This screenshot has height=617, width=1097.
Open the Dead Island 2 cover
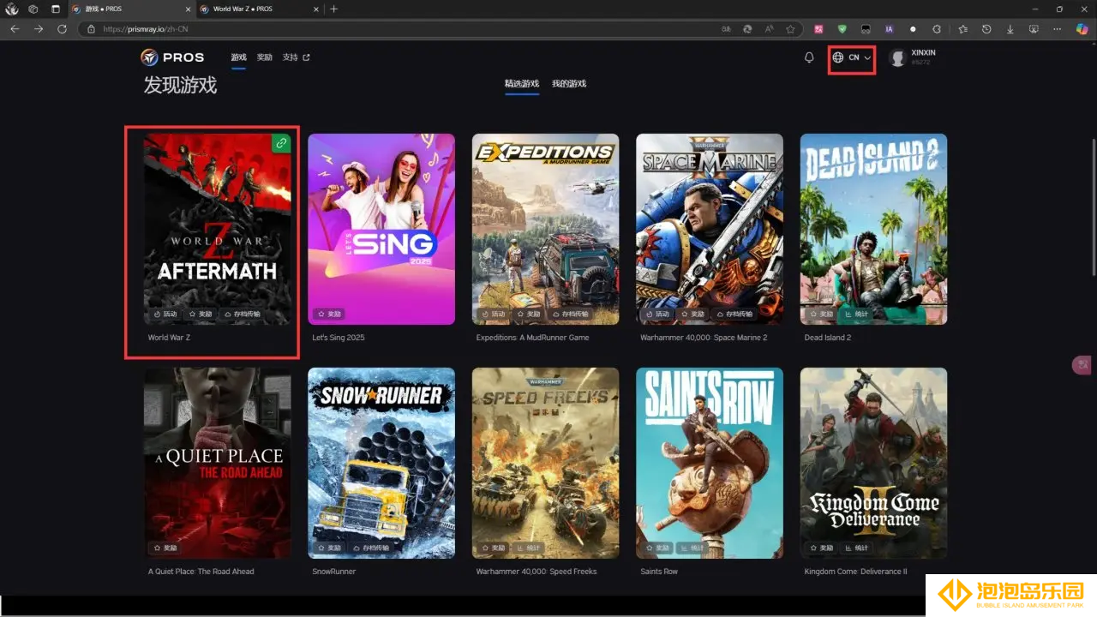pyautogui.click(x=873, y=229)
